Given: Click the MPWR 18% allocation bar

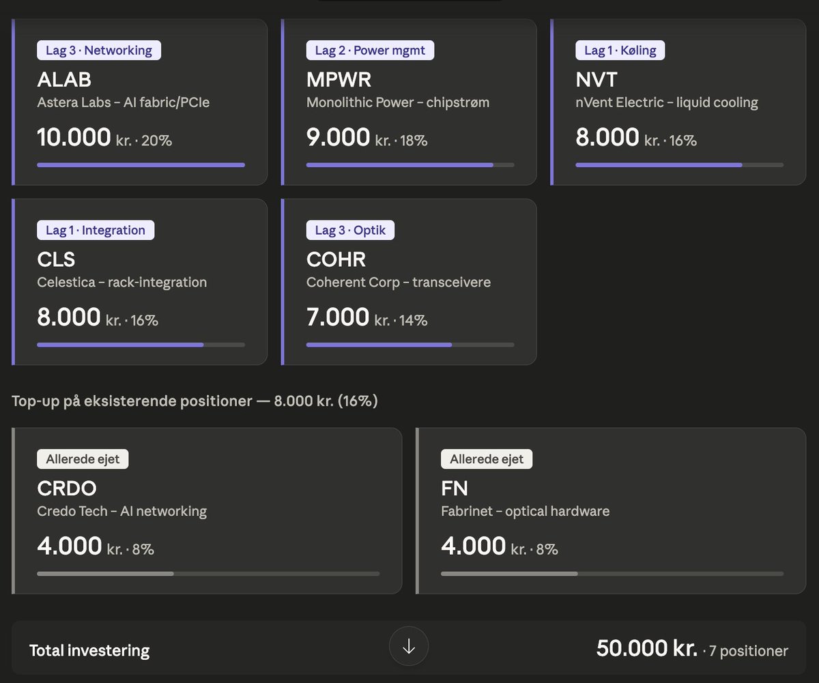Looking at the screenshot, I should pyautogui.click(x=410, y=164).
